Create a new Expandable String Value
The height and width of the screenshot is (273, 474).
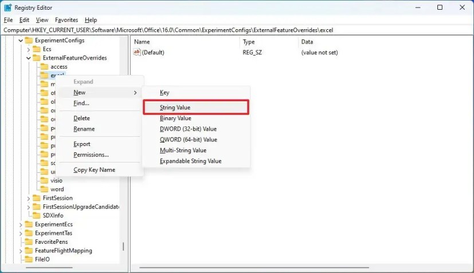click(196, 161)
